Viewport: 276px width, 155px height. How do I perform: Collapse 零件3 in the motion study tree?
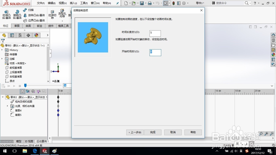(x=3, y=97)
